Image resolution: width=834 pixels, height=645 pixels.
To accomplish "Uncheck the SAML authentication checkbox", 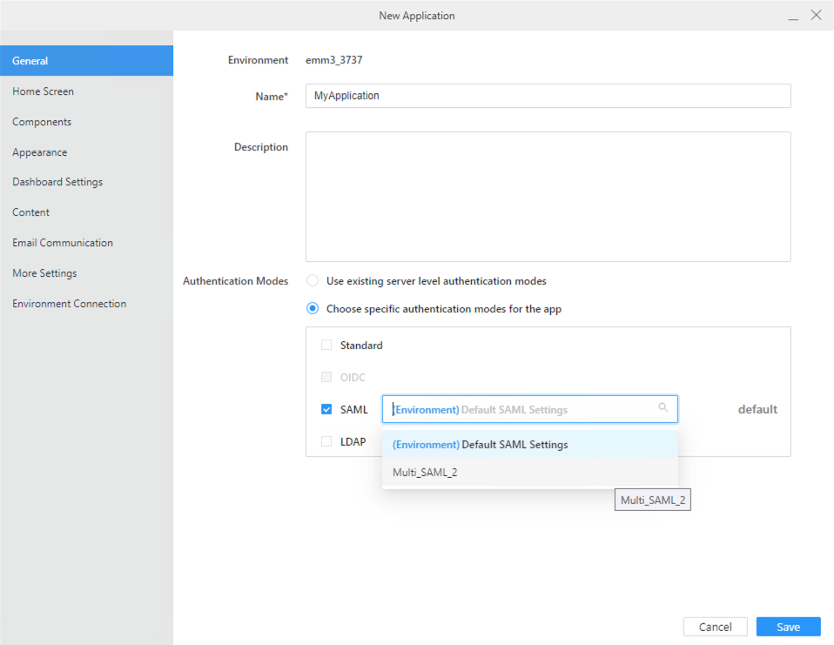I will tap(326, 409).
